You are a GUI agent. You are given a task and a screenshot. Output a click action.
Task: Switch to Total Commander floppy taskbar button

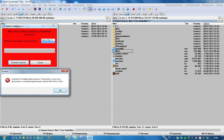(x=83, y=138)
